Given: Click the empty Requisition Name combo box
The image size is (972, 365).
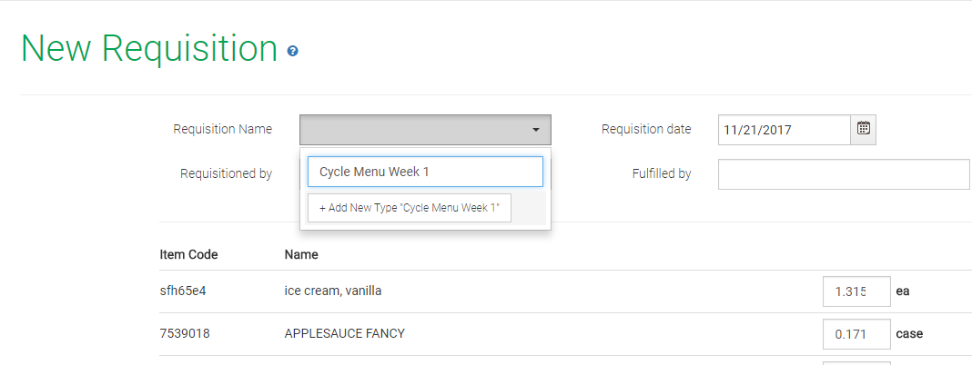Looking at the screenshot, I should (x=414, y=130).
